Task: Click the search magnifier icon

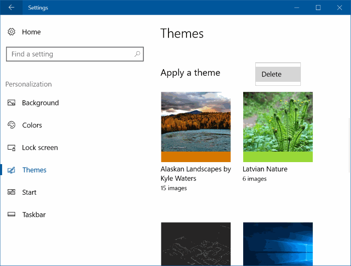Action: point(137,54)
